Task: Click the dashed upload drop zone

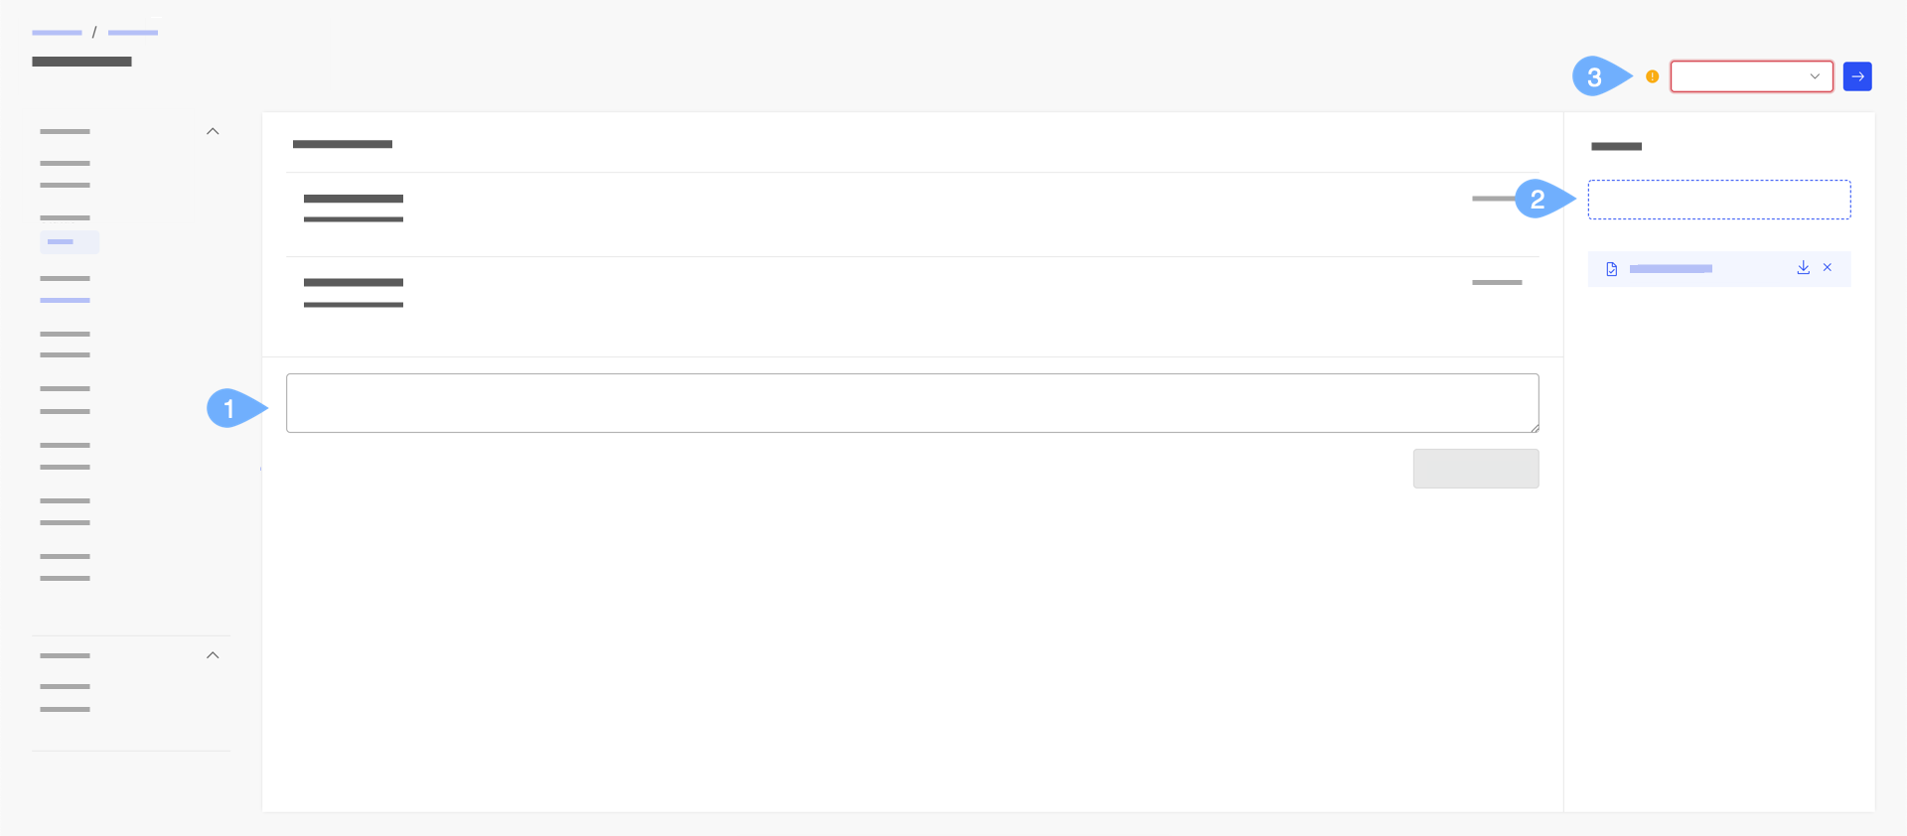Action: (1718, 200)
